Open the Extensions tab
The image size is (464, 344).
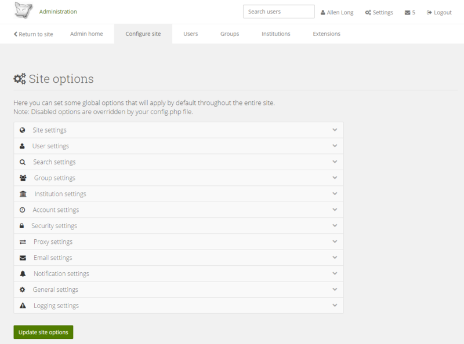327,34
